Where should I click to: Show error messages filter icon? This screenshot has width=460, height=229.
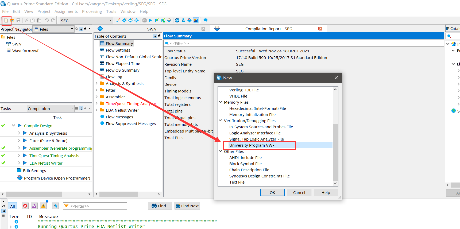pyautogui.click(x=25, y=206)
